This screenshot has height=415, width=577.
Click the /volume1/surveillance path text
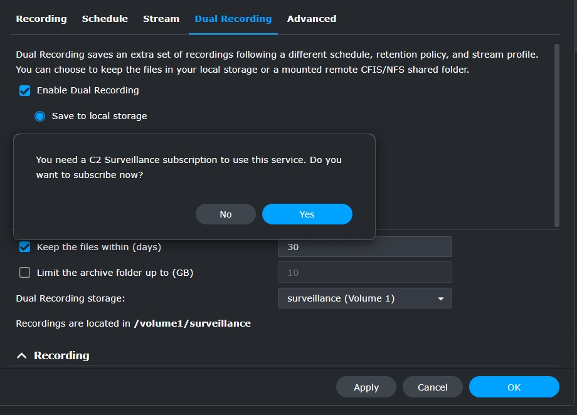pos(193,324)
